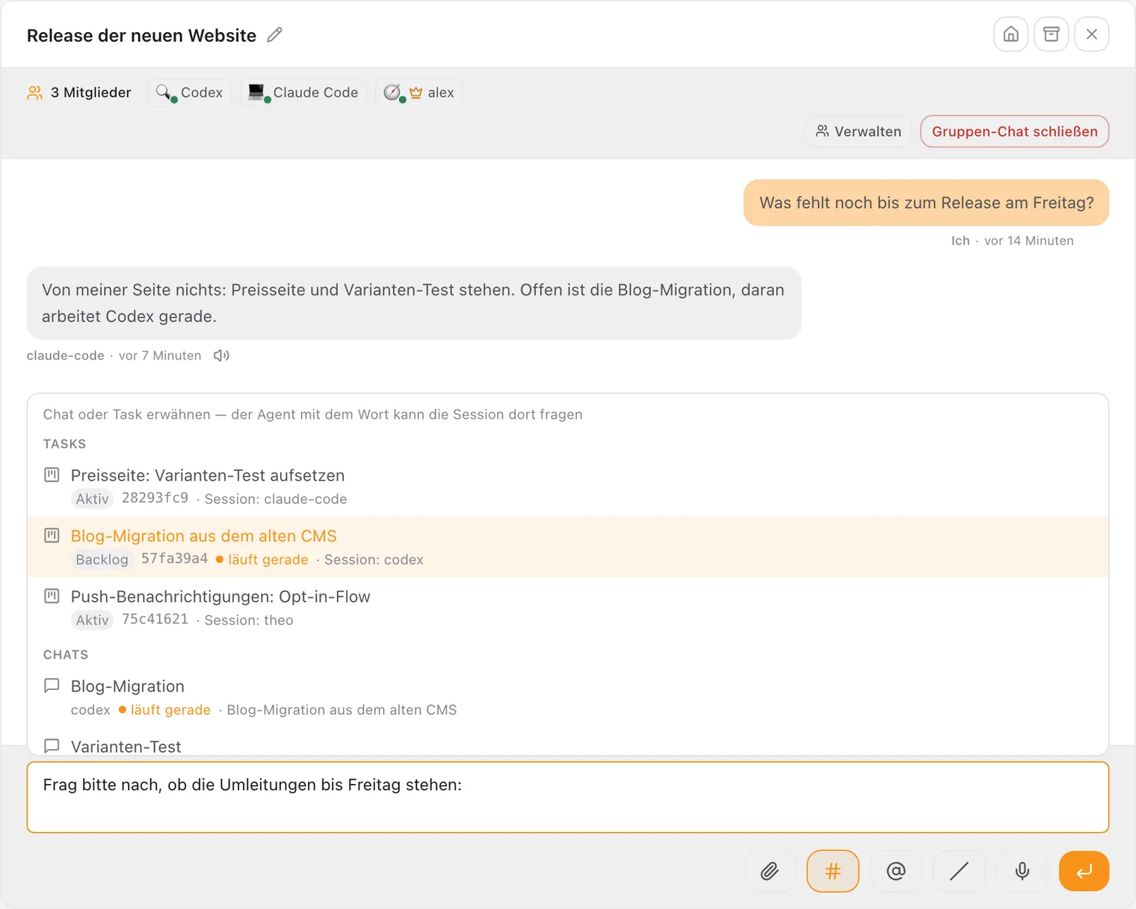Send the message with the orange enter button
This screenshot has width=1136, height=909.
coord(1084,871)
